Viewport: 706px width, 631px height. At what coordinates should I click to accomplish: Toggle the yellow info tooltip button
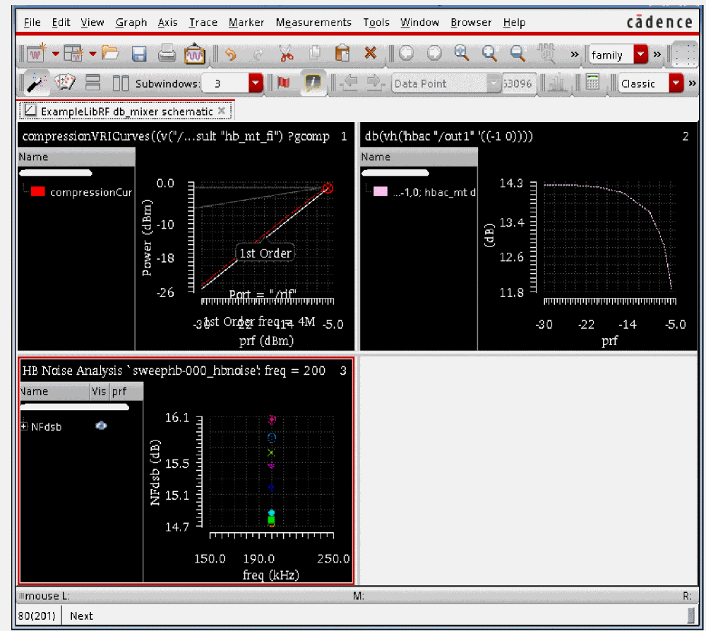pyautogui.click(x=311, y=83)
